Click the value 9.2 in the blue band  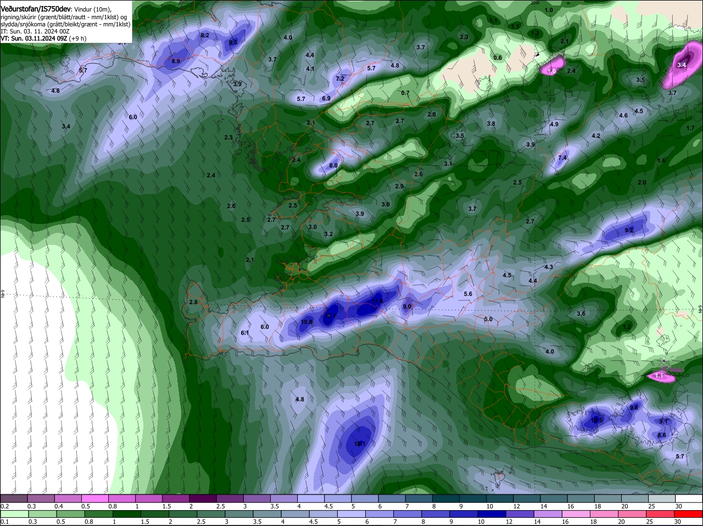point(629,230)
